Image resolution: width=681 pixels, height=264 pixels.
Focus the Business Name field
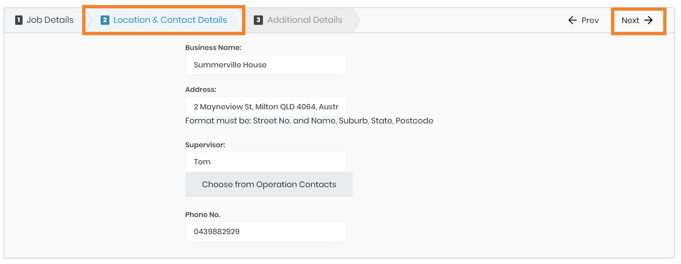(266, 65)
